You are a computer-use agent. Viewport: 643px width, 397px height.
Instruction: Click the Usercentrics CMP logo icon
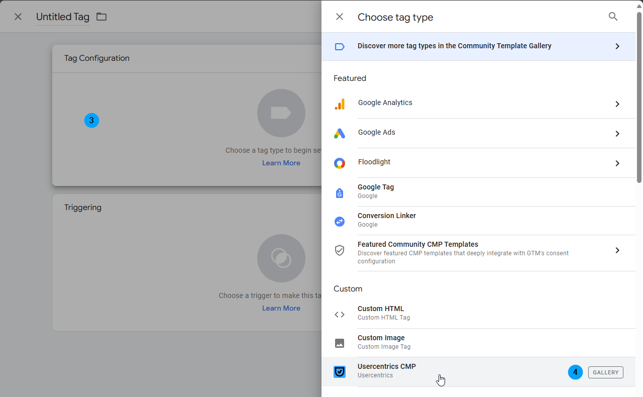pyautogui.click(x=340, y=372)
